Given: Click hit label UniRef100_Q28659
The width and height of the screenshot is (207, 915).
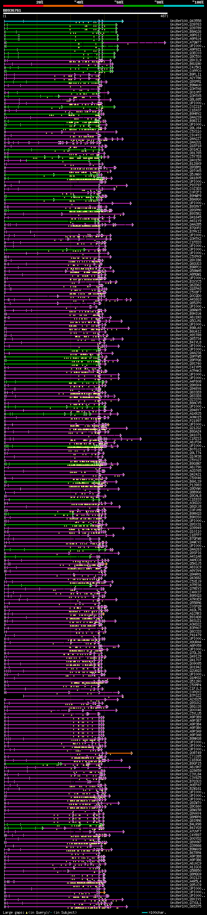Looking at the screenshot, I should (186, 771).
